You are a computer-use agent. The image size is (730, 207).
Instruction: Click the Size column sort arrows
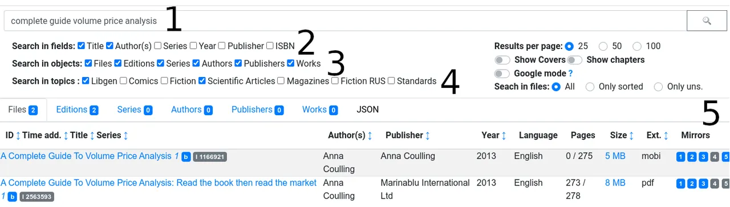pos(631,135)
